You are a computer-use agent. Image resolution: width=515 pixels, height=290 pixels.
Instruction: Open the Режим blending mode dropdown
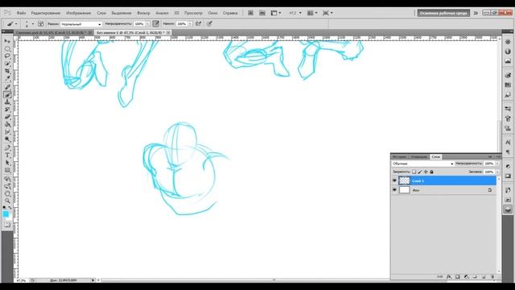coord(81,24)
